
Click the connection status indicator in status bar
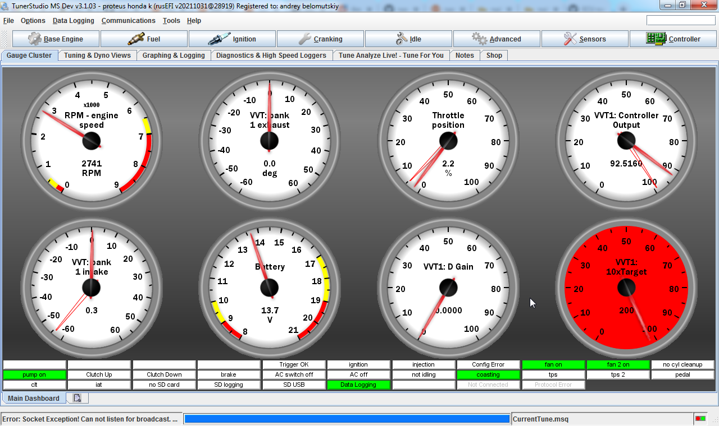click(x=700, y=419)
